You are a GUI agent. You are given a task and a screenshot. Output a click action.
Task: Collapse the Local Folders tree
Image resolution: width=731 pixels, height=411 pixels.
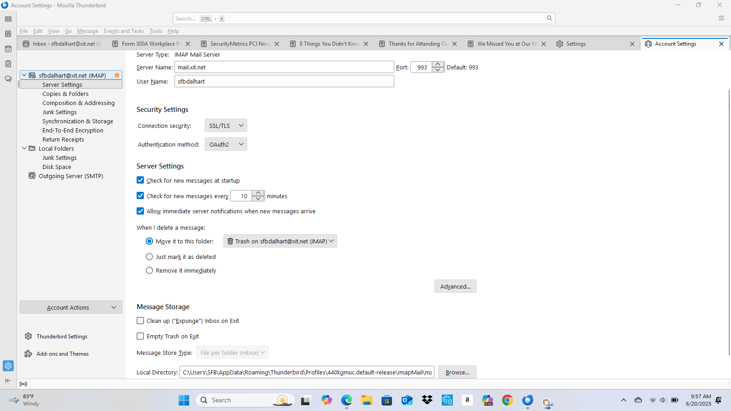coord(24,148)
